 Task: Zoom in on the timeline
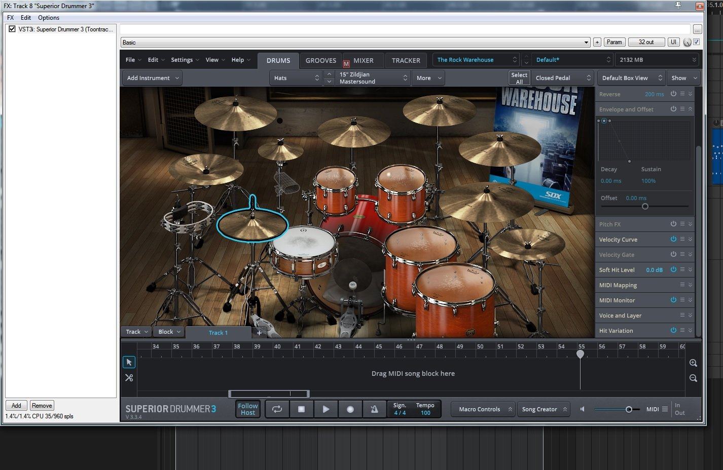coord(693,363)
